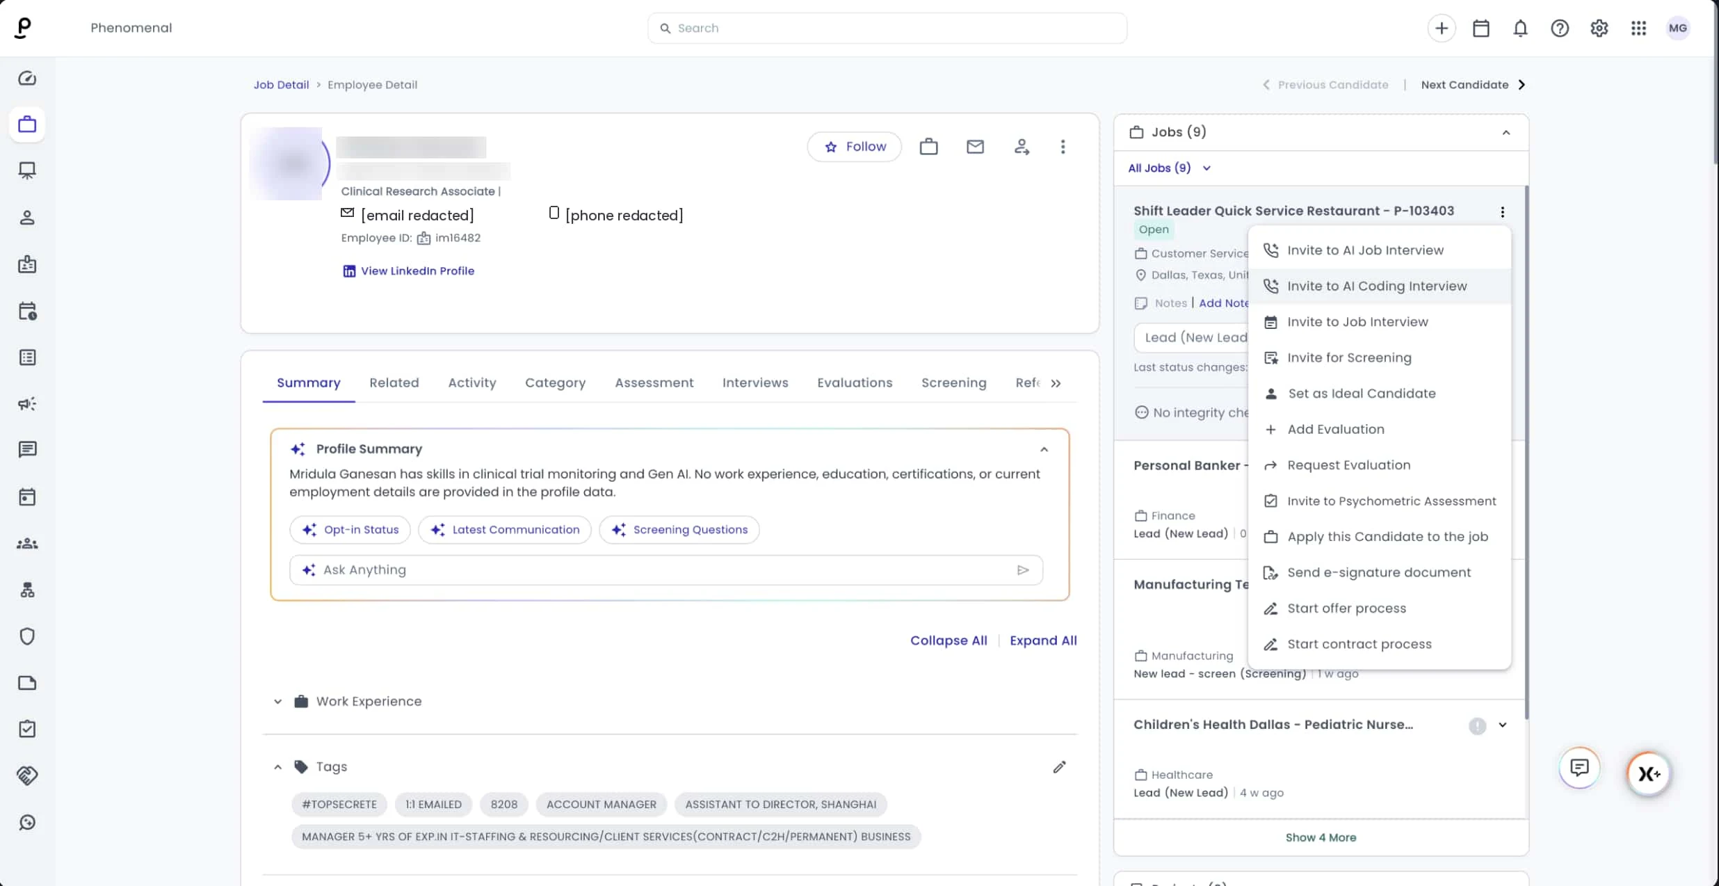Viewport: 1719px width, 886px height.
Task: Expand Children's Health Dallas job card
Action: click(x=1503, y=725)
